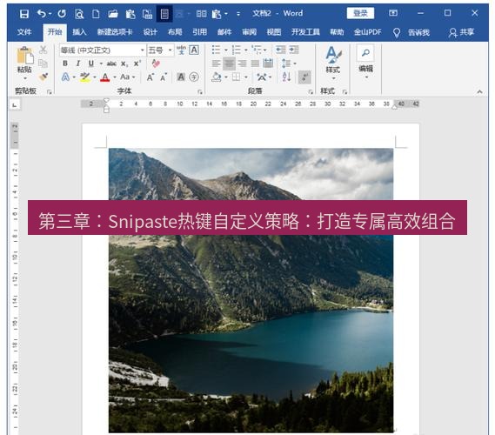
Task: Open the font name dropdown
Action: point(143,50)
